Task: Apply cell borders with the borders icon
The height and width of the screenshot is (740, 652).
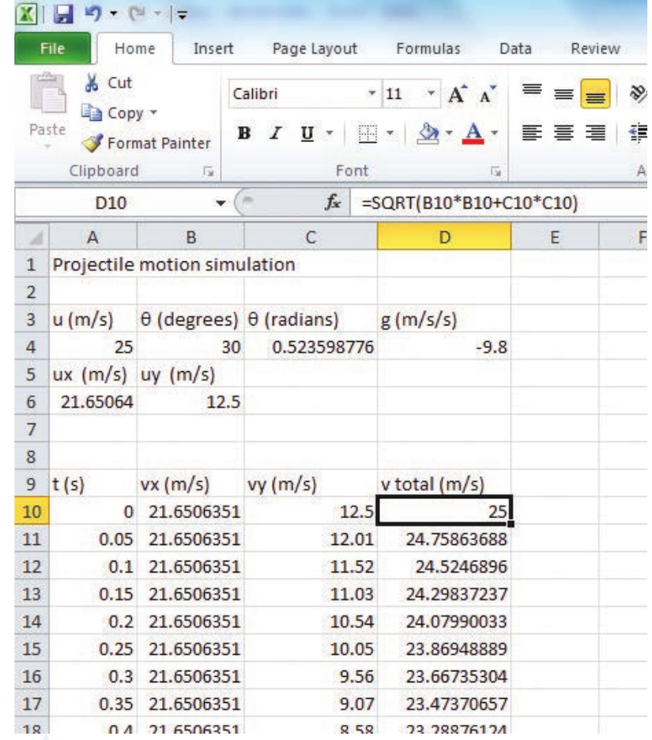Action: click(x=367, y=133)
